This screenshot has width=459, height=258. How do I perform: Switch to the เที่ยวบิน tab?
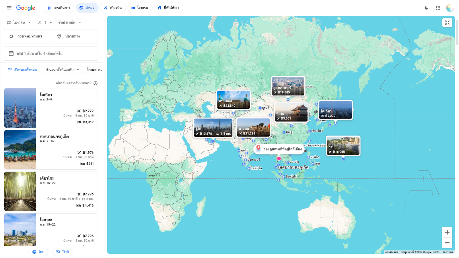[113, 8]
